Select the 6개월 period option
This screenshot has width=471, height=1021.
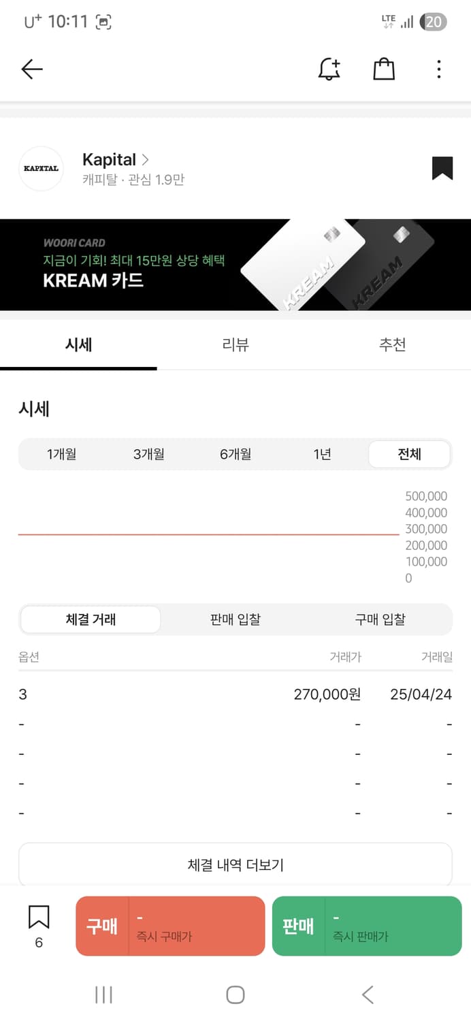235,454
